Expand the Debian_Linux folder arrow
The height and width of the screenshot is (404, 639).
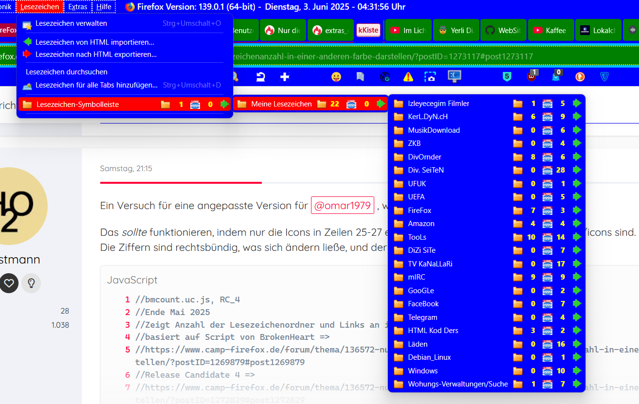(x=577, y=357)
